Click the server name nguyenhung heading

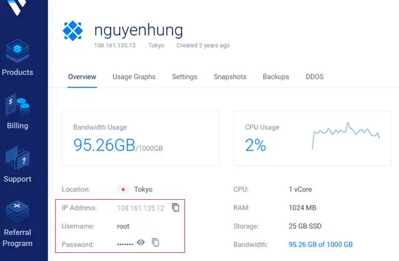[138, 31]
